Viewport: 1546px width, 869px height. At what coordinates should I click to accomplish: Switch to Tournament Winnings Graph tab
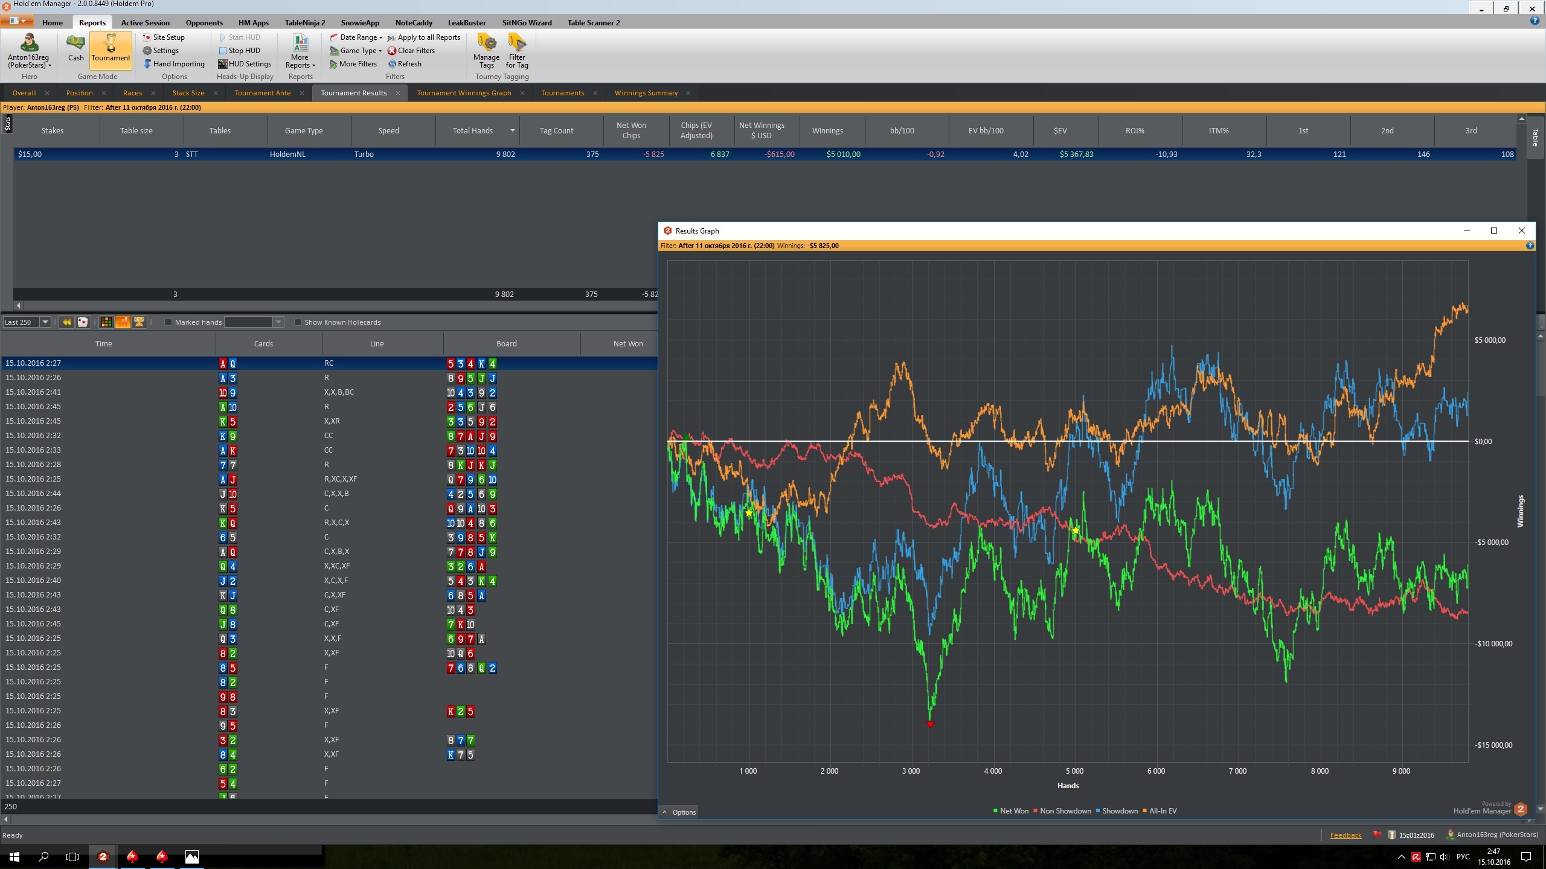(x=464, y=93)
